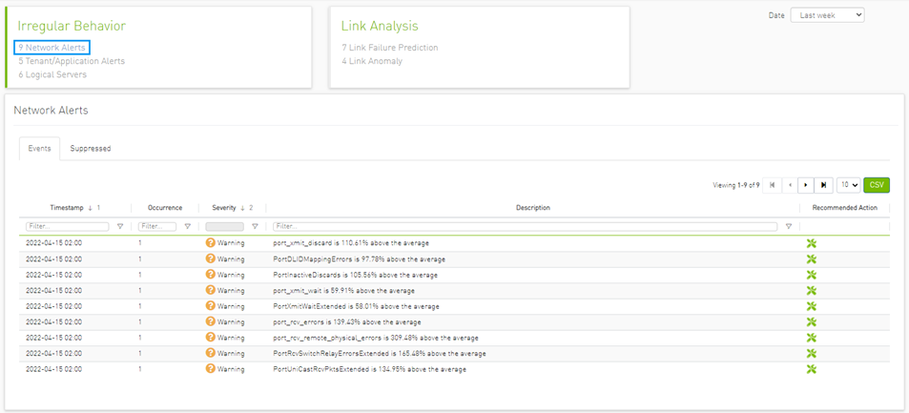Open 5 Tenant/Application Alerts
The image size is (909, 413).
pos(71,61)
